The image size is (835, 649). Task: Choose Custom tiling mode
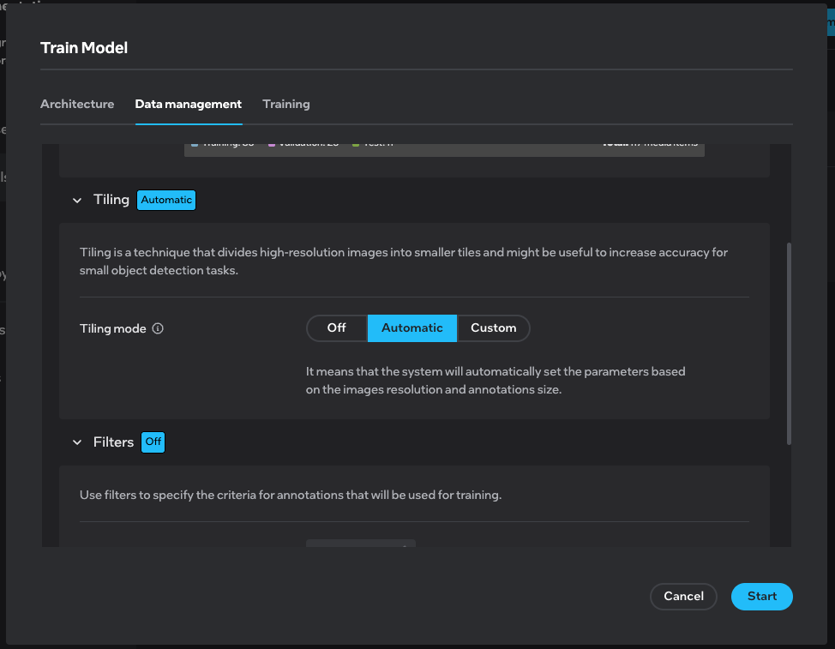494,328
